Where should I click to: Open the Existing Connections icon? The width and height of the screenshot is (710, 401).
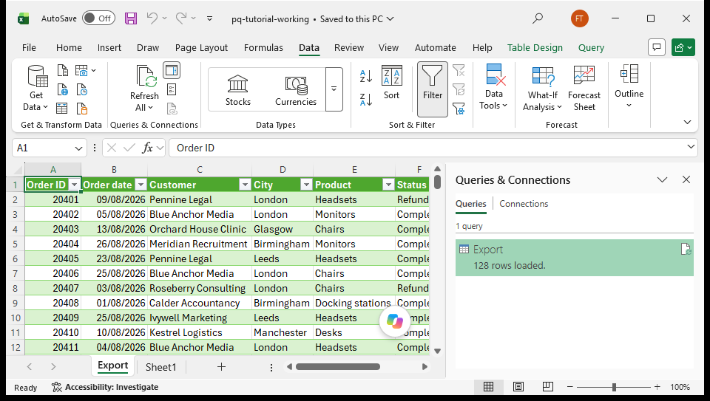[82, 109]
